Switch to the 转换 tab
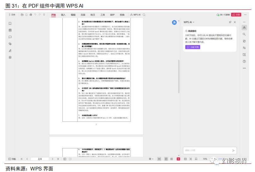Viewport: 255px width, 172px height. tap(122, 15)
